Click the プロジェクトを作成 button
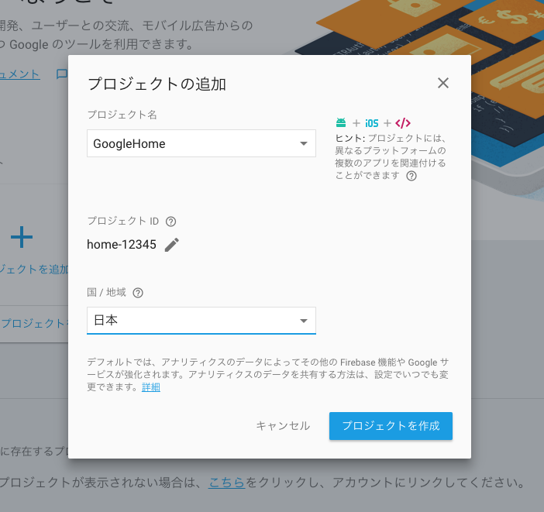Viewport: 544px width, 512px height. [x=391, y=426]
